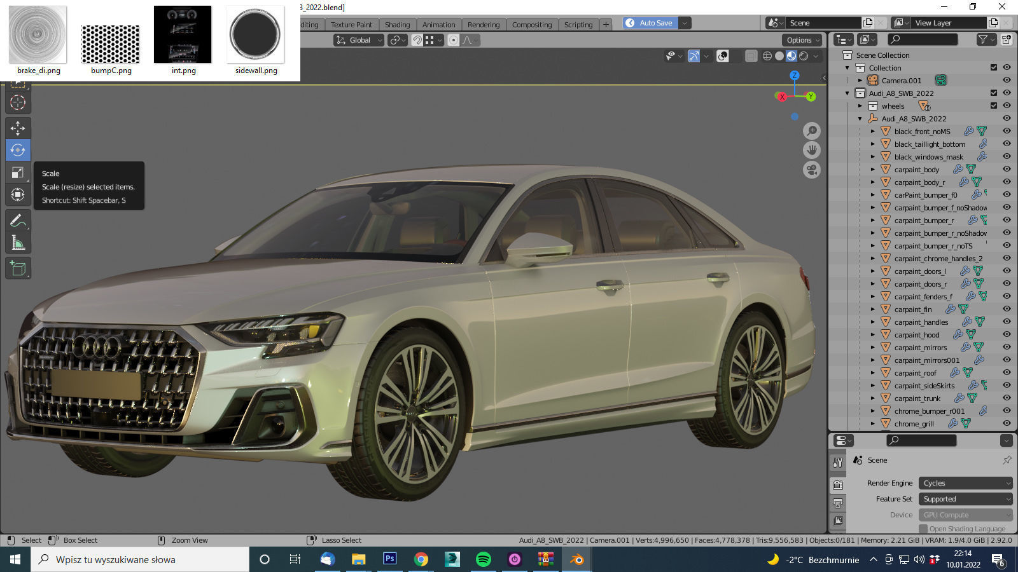
Task: Switch to the Rendering workspace tab
Action: 484,25
